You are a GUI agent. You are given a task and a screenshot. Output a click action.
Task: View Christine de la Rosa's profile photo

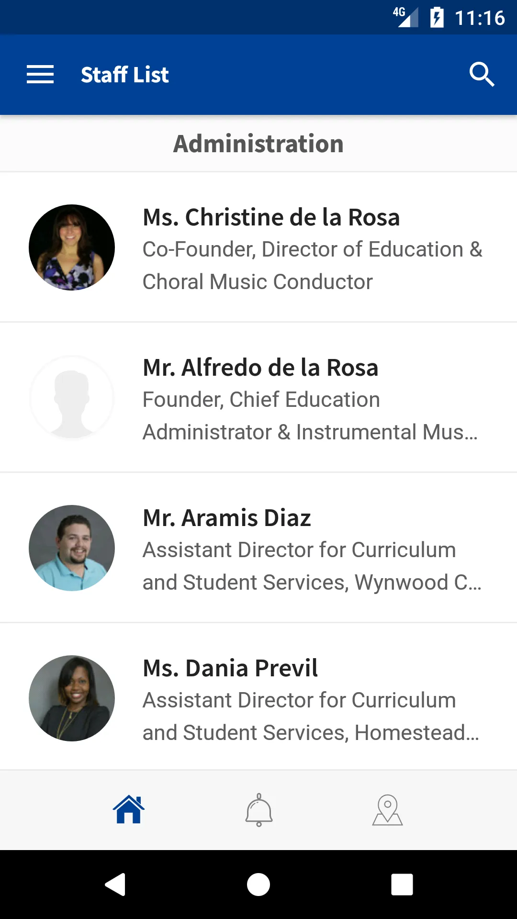pyautogui.click(x=72, y=247)
